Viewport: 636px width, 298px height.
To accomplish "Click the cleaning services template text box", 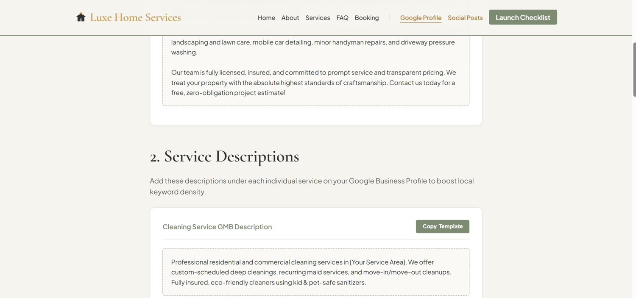I will 316,272.
